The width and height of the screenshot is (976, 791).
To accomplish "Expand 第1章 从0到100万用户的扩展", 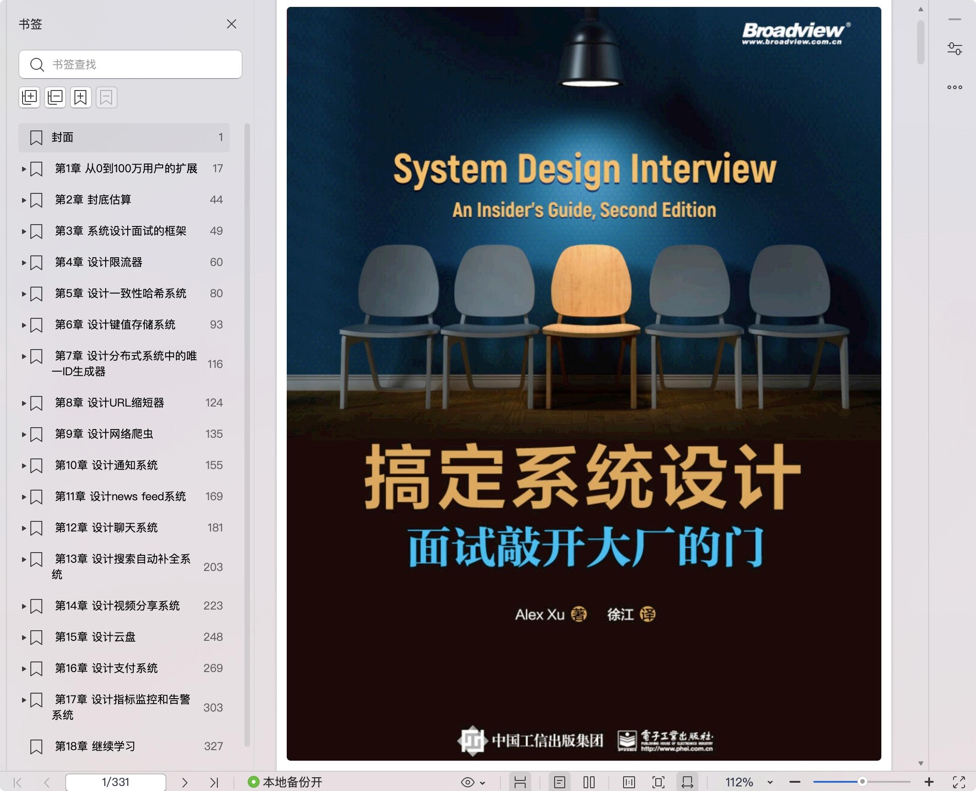I will coord(24,169).
